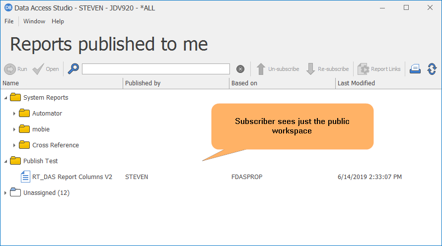Expand the Cross Reference folder
Viewport: 442px width, 246px height.
click(14, 145)
